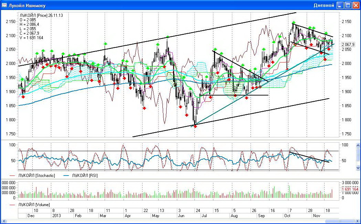Image resolution: width=361 pixels, height=224 pixels.
Task: Click the 'H = 2 086,4' high value
Action: [x=30, y=24]
